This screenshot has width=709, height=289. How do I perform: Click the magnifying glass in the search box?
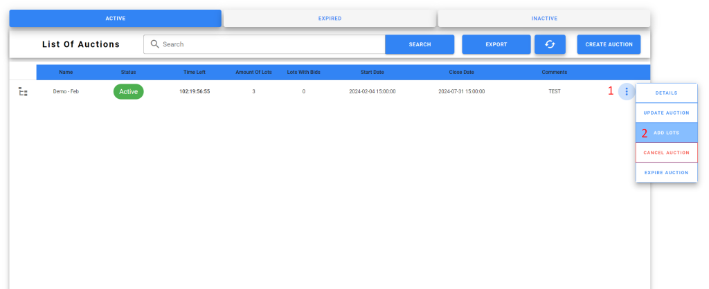(154, 44)
